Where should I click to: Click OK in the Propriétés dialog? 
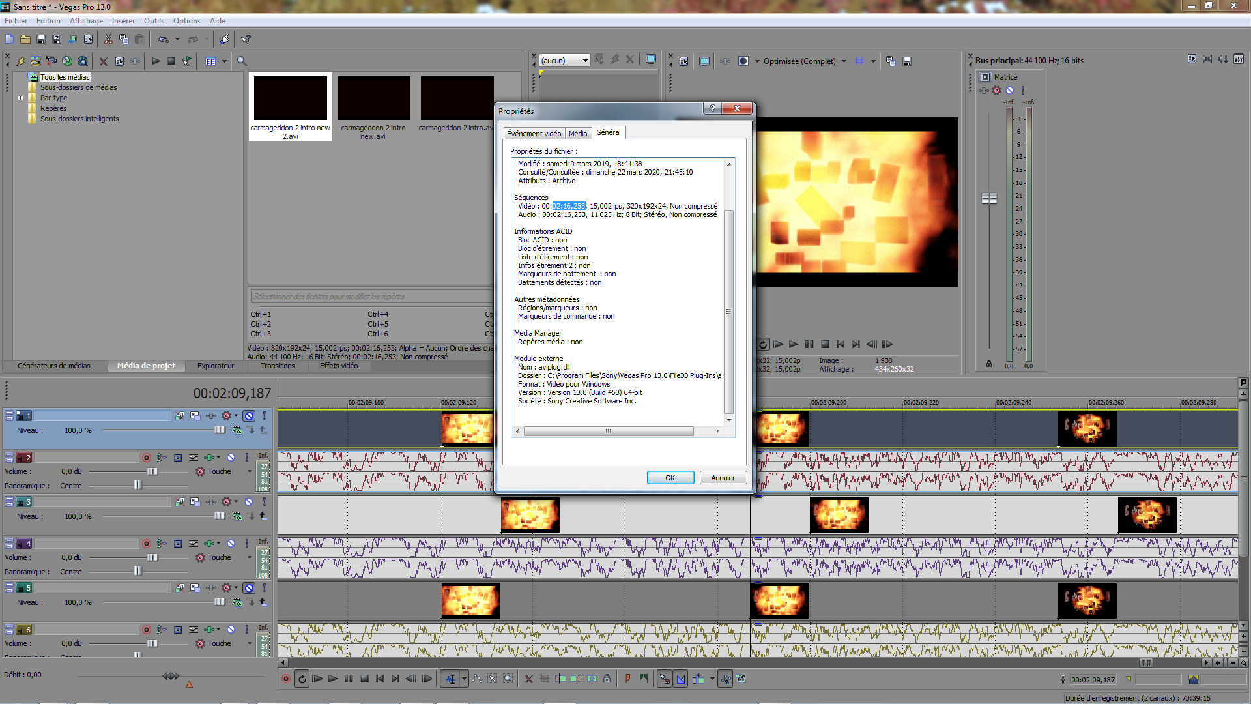(x=670, y=478)
